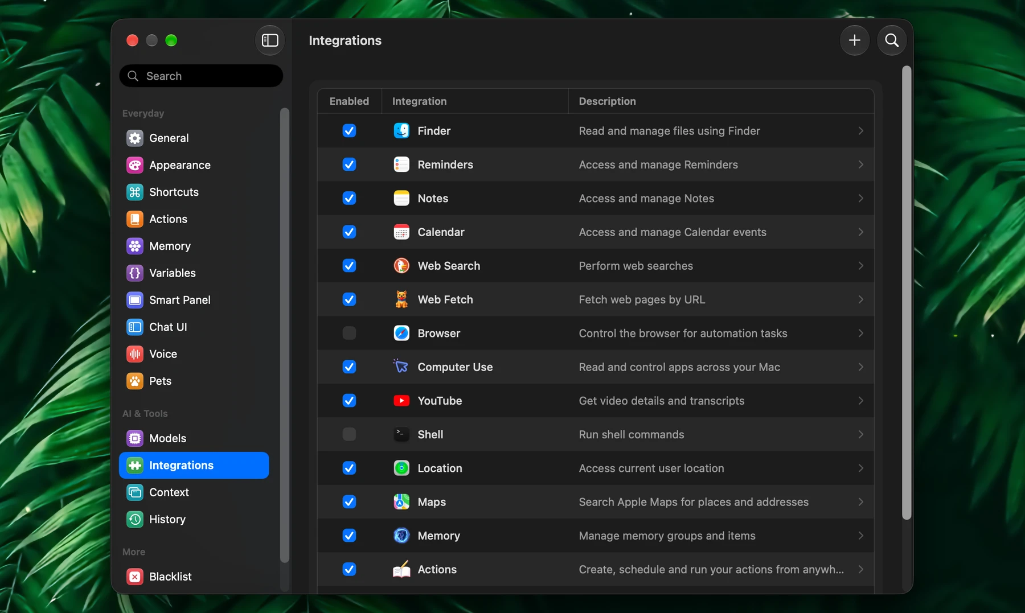The image size is (1025, 613).
Task: Select Appearance in the sidebar
Action: coord(194,165)
